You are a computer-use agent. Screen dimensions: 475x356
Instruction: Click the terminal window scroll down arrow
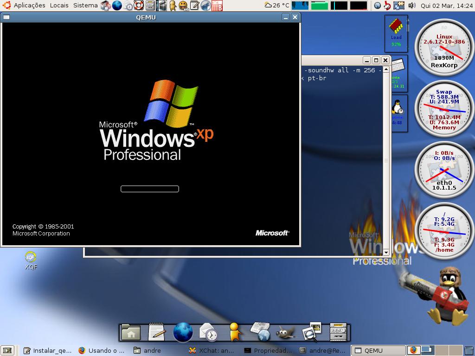386,252
